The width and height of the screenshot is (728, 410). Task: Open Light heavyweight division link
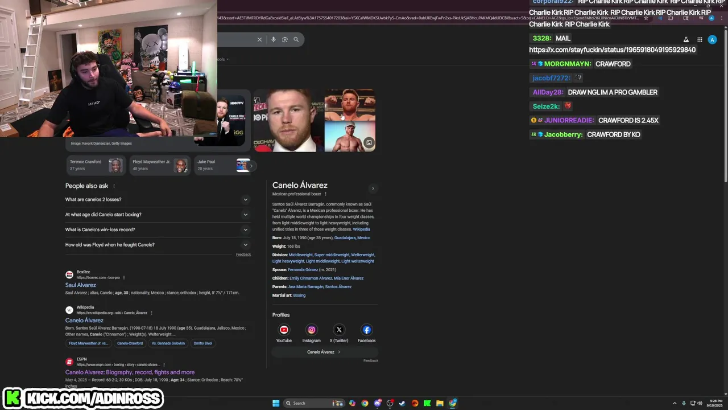(x=288, y=261)
